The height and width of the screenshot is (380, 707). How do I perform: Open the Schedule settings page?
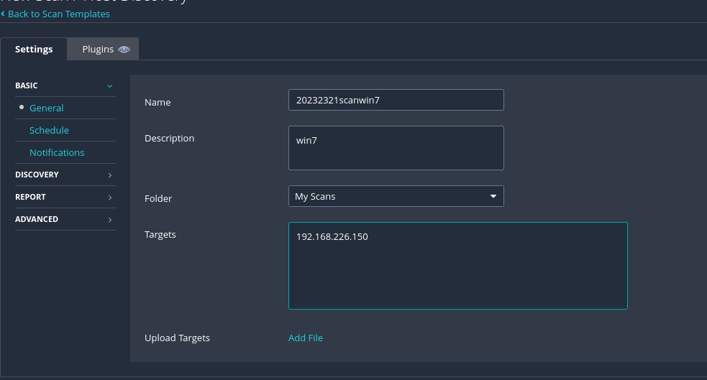coord(49,130)
